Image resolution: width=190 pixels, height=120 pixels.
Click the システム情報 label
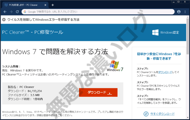(x=11, y=67)
